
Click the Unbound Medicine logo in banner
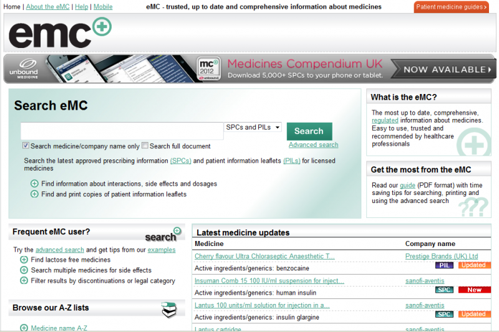pos(24,69)
